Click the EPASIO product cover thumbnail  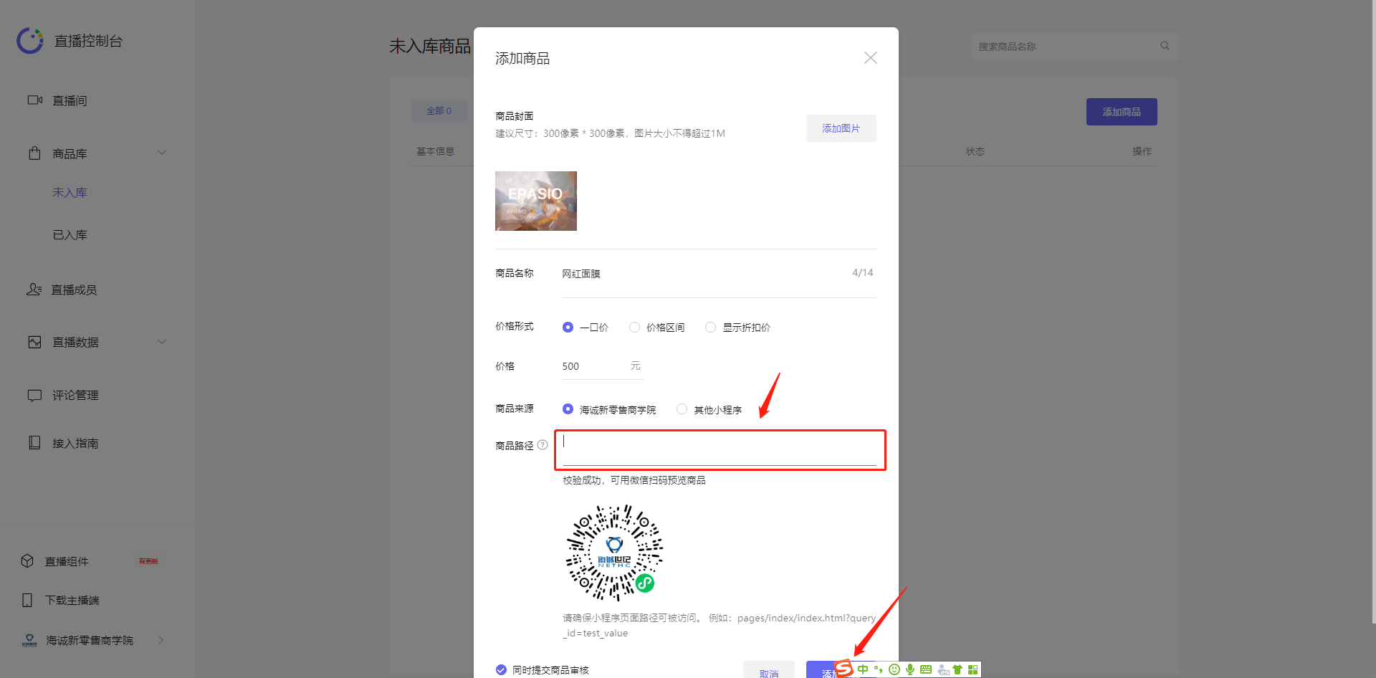(x=536, y=201)
